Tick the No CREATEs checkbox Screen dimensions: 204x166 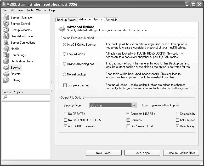(x=65, y=114)
